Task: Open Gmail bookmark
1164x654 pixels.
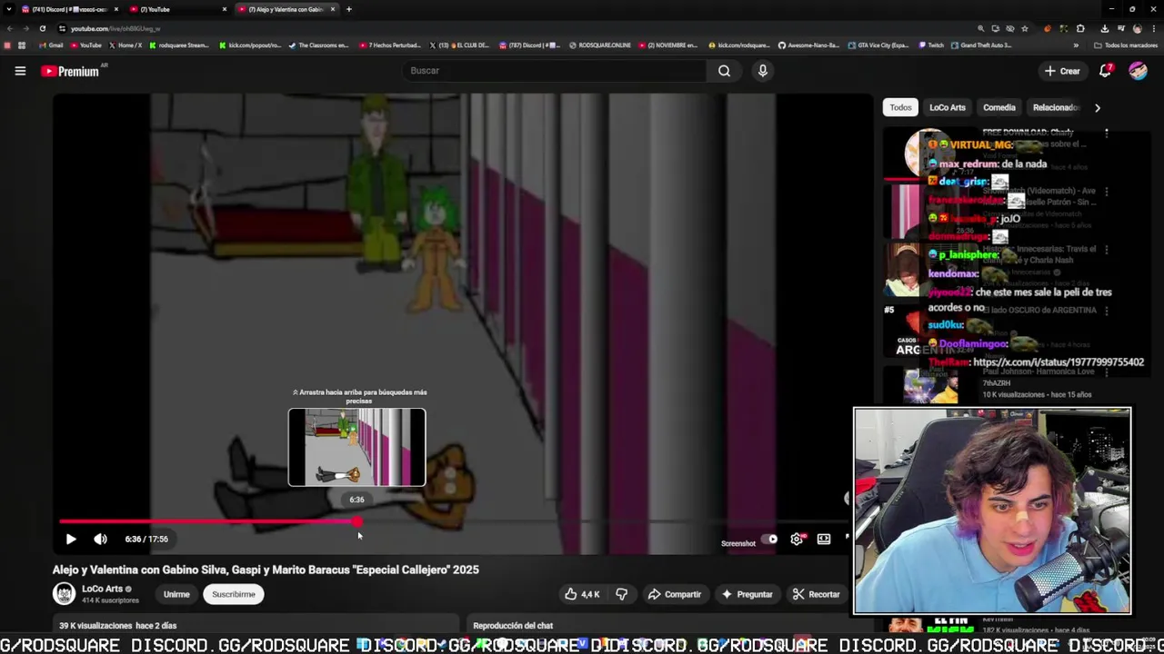Action: pyautogui.click(x=49, y=45)
